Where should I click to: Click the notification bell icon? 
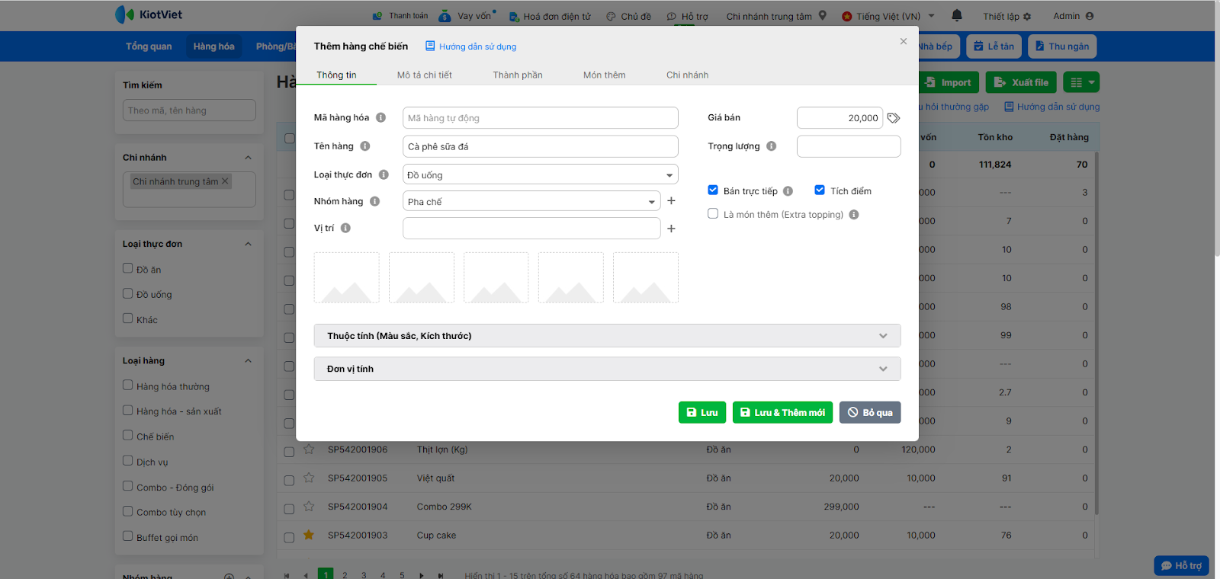[957, 15]
